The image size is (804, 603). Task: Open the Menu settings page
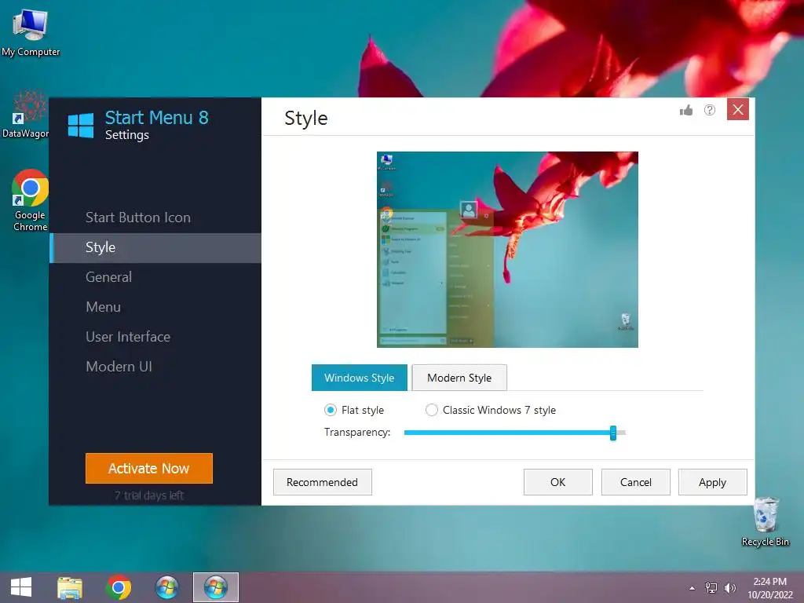coord(155,307)
